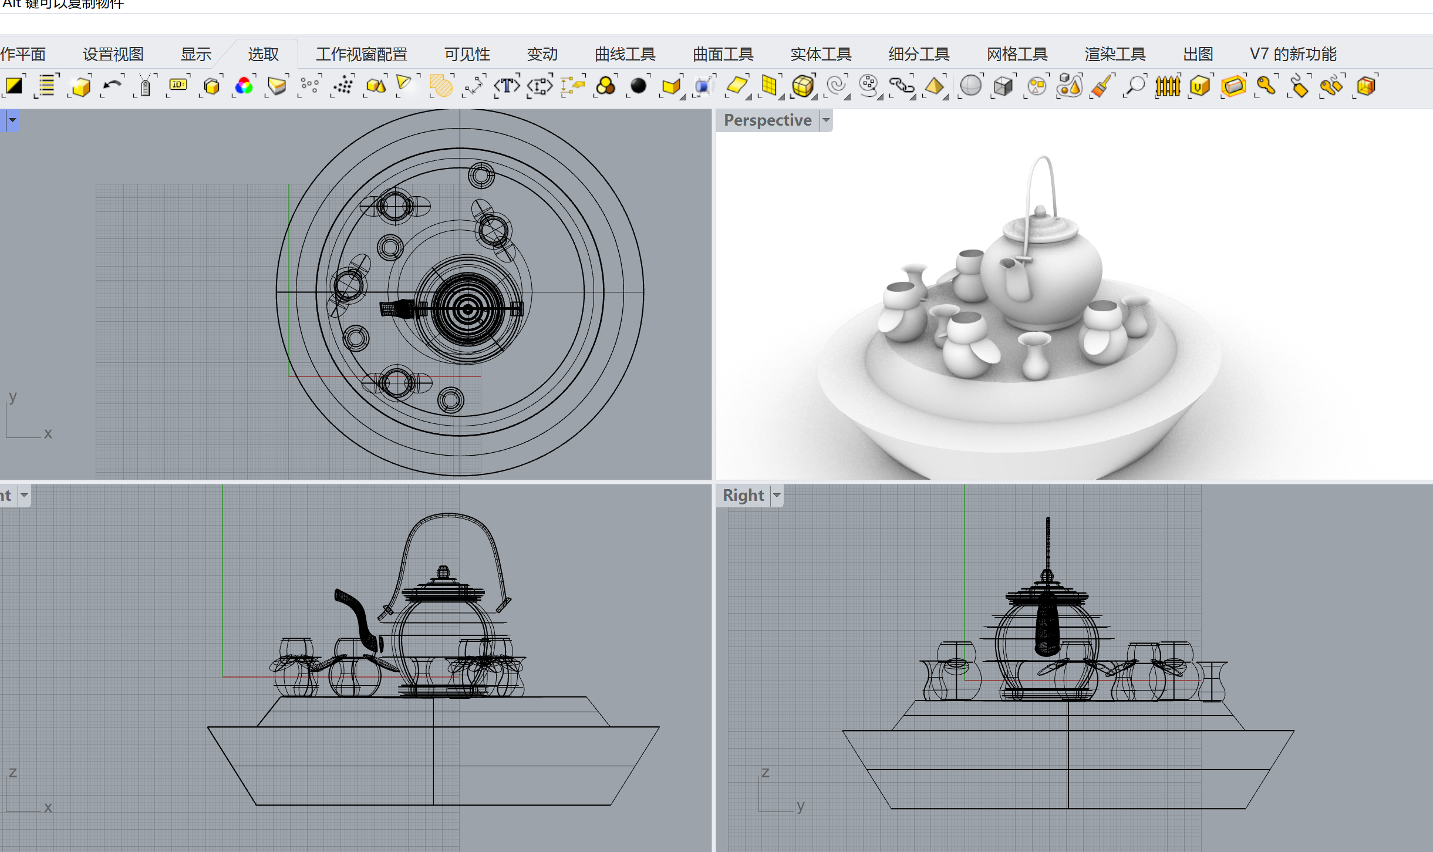The image size is (1433, 852).
Task: Switch to the 工作视窗配置 toolbar tab
Action: pyautogui.click(x=362, y=54)
